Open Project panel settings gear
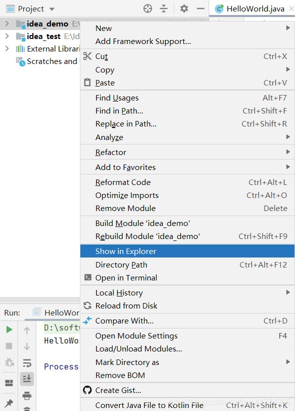Image resolution: width=295 pixels, height=411 pixels. pyautogui.click(x=184, y=8)
